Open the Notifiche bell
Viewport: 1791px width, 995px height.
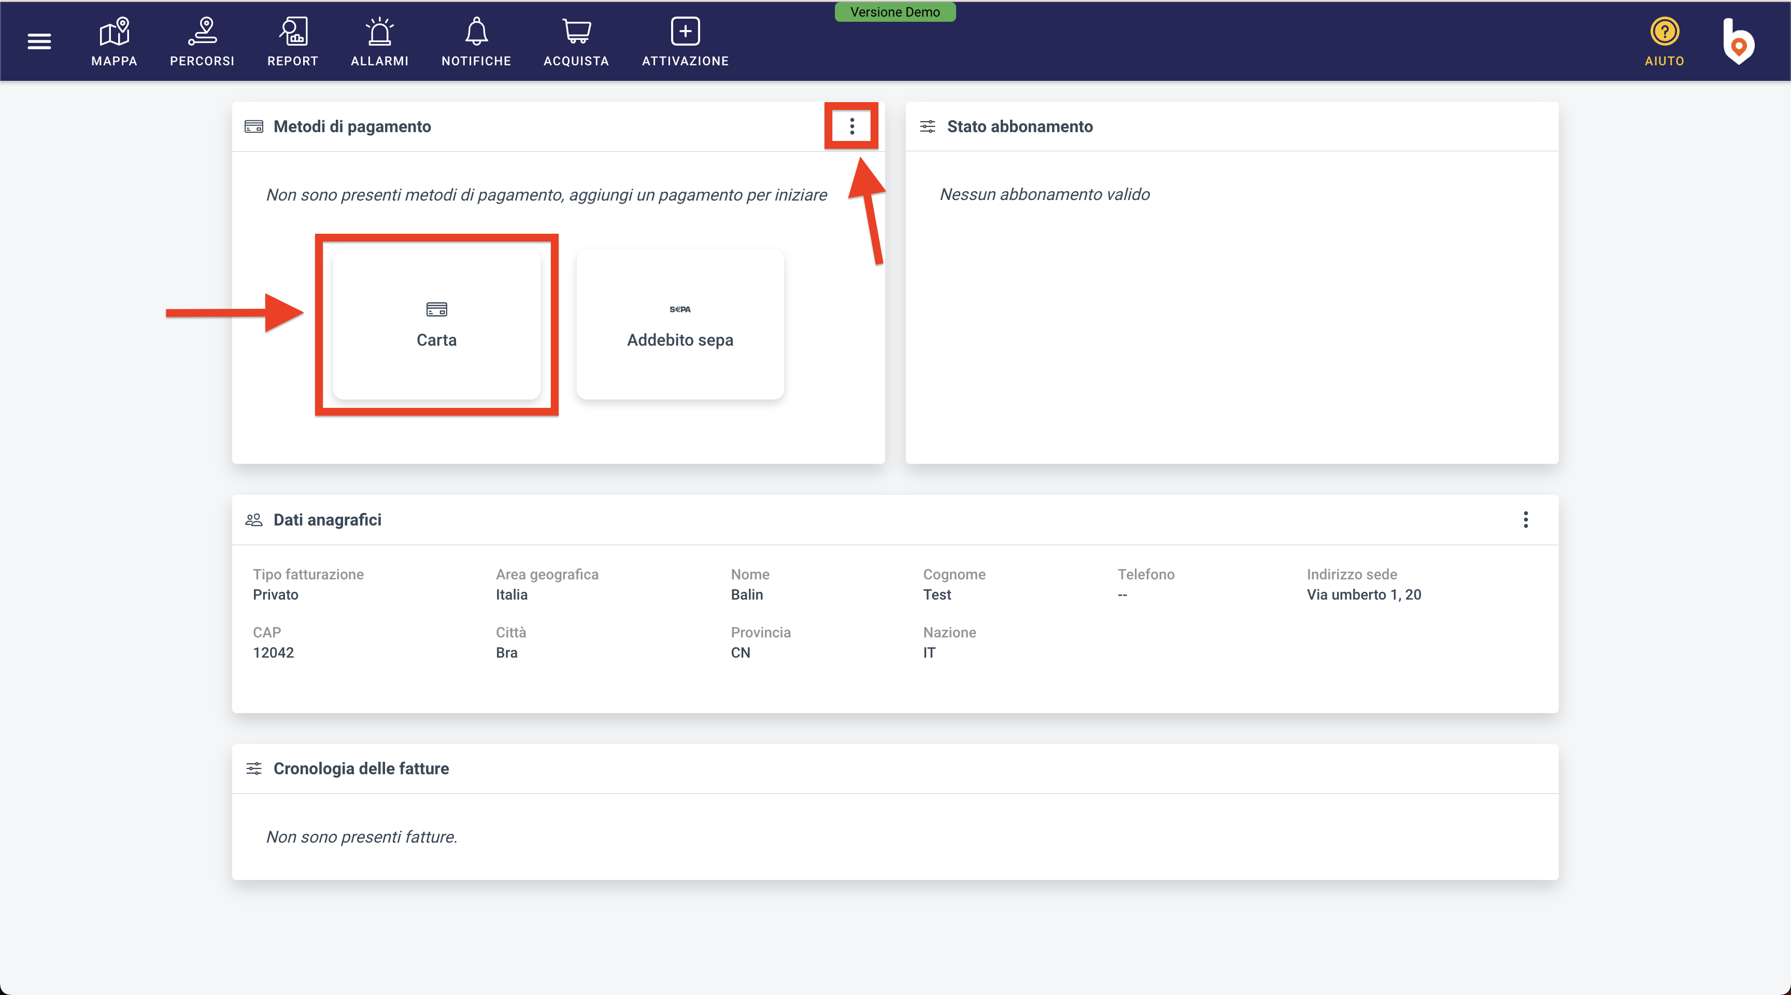click(476, 42)
